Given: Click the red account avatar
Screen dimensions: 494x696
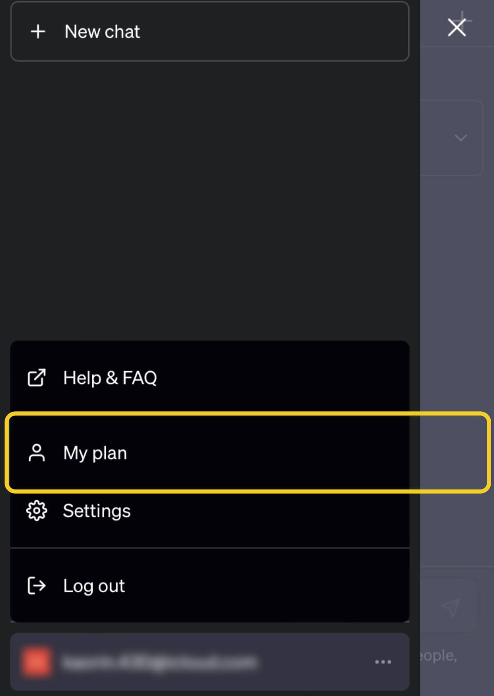Looking at the screenshot, I should tap(36, 662).
